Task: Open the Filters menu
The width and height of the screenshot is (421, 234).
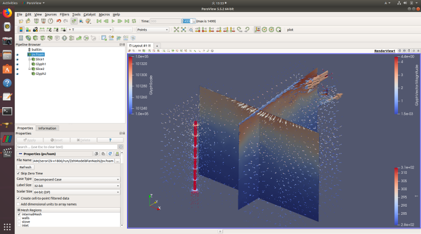Action: tap(65, 14)
